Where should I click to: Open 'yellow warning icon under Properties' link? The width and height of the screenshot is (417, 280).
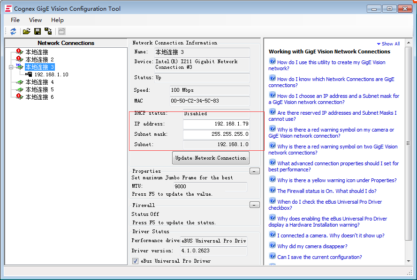tap(337, 180)
